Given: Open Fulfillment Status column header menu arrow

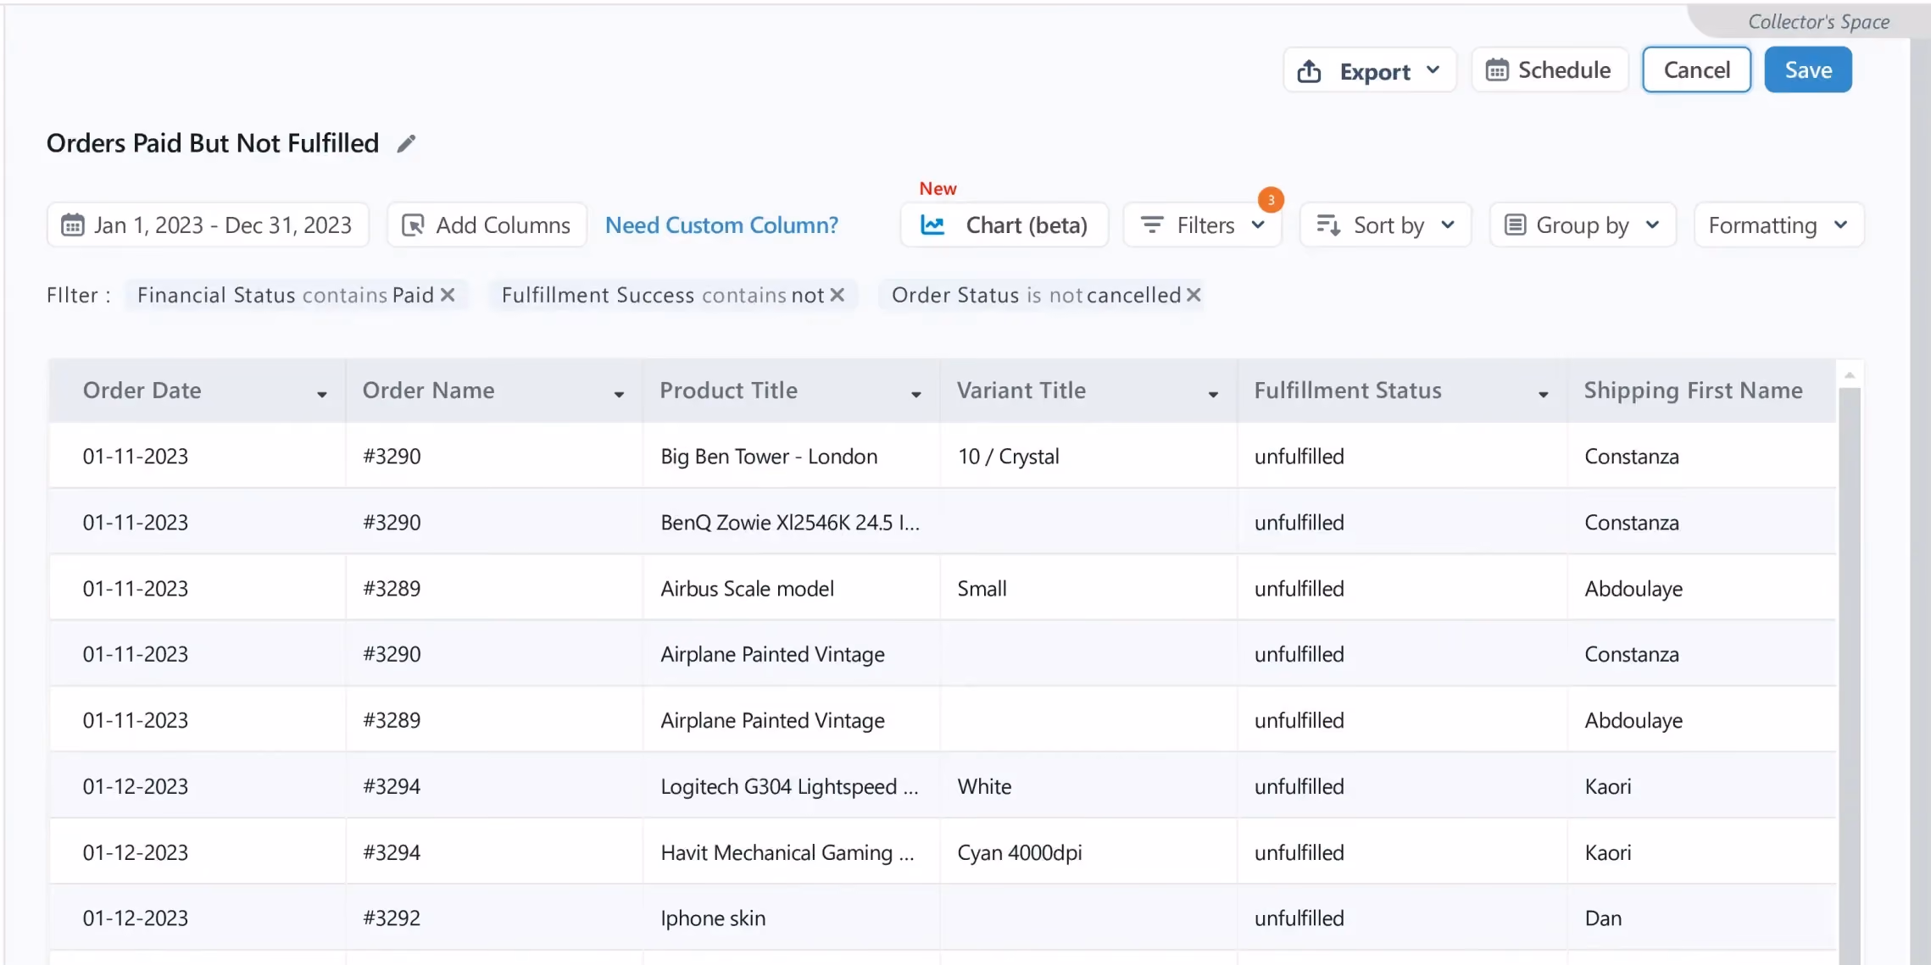Looking at the screenshot, I should (1543, 394).
